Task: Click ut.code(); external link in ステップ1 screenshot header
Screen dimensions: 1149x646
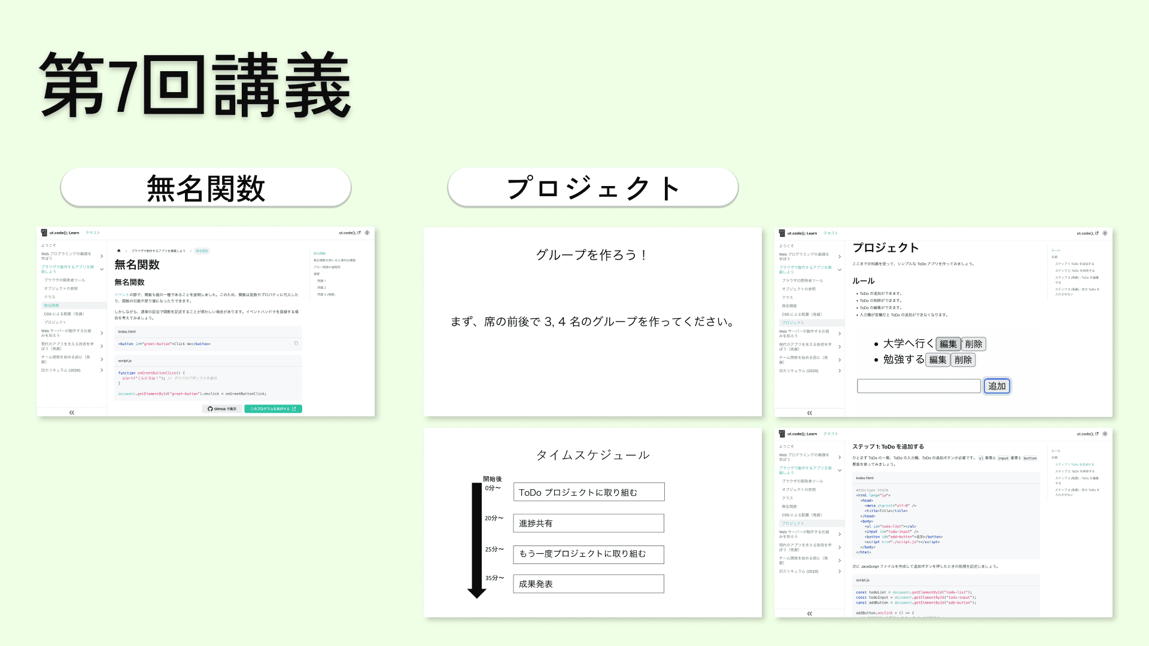Action: tap(1087, 434)
